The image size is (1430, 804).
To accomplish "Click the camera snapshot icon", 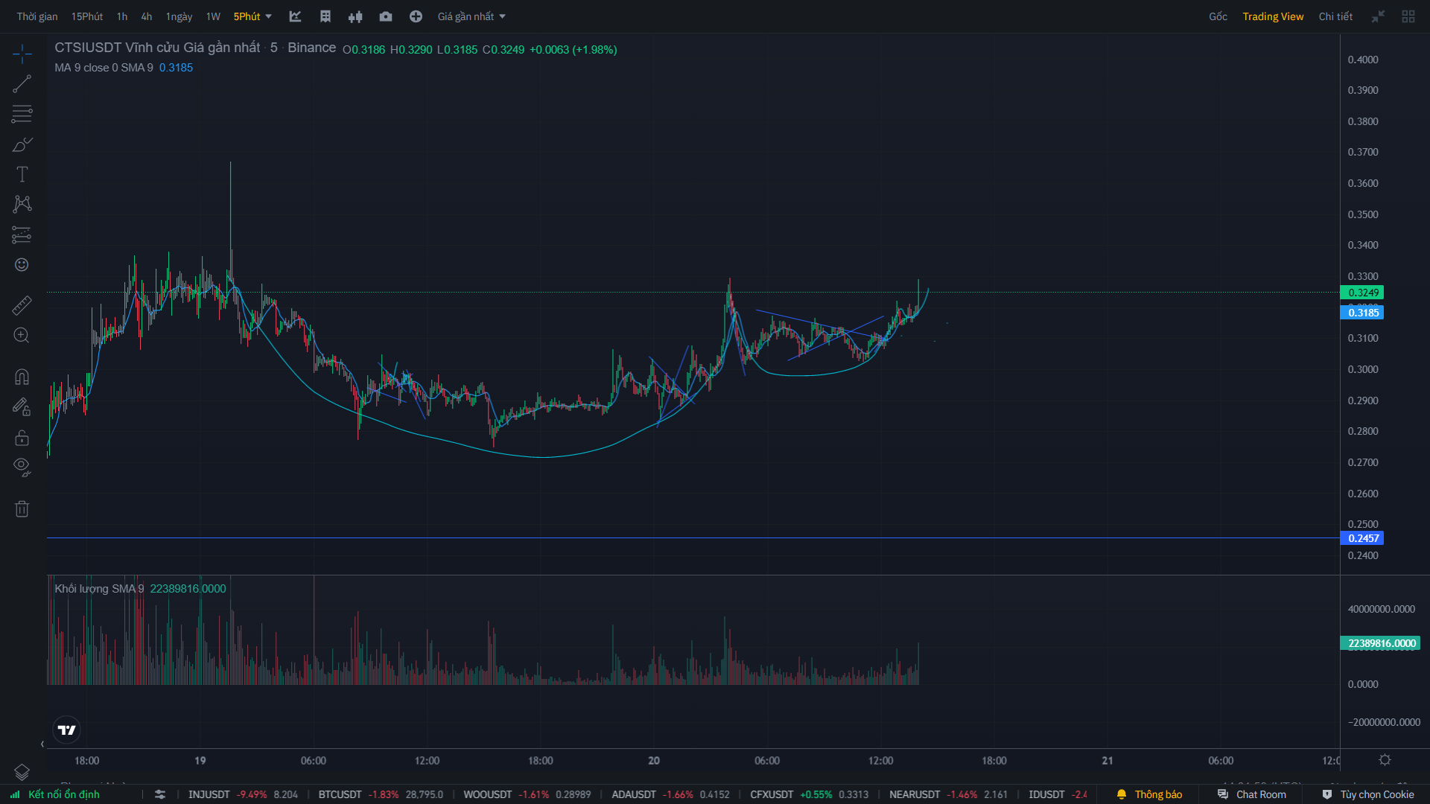I will pos(385,16).
